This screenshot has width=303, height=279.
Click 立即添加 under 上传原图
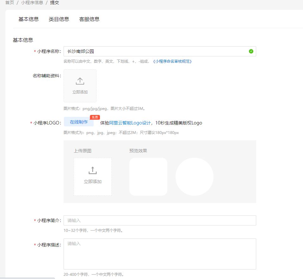[92, 181]
